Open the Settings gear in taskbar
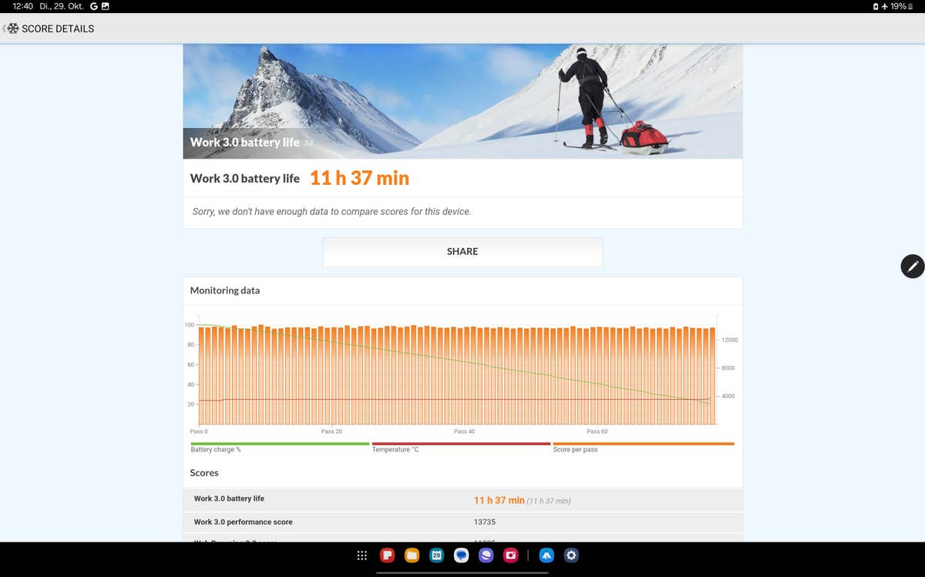Image resolution: width=925 pixels, height=577 pixels. click(571, 555)
